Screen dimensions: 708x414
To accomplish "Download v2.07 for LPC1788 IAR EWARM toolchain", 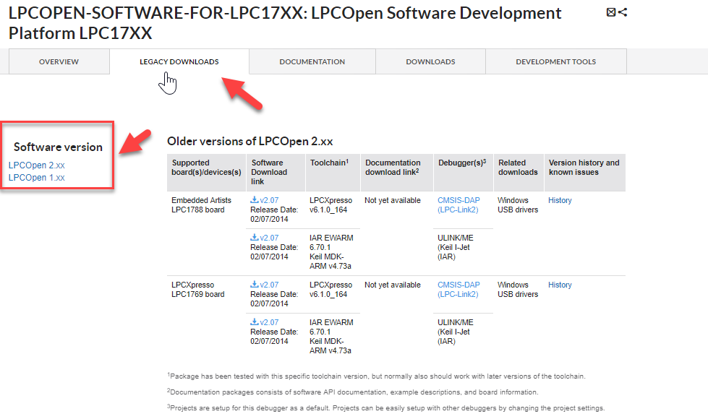I will pyautogui.click(x=265, y=237).
